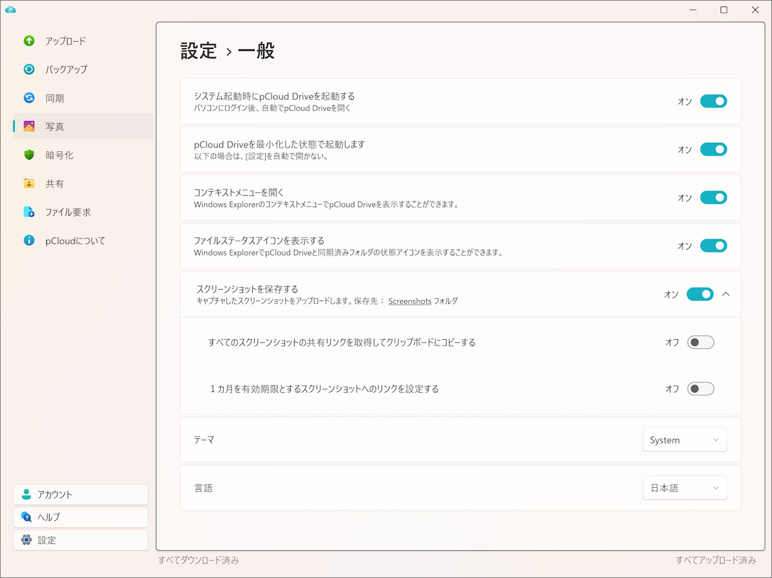Turn off コンテキストメニューを開く
This screenshot has width=772, height=578.
pyautogui.click(x=713, y=198)
